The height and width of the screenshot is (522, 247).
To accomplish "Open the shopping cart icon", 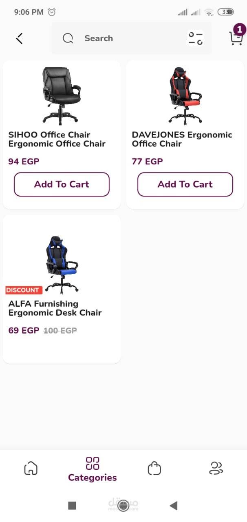I will (236, 39).
